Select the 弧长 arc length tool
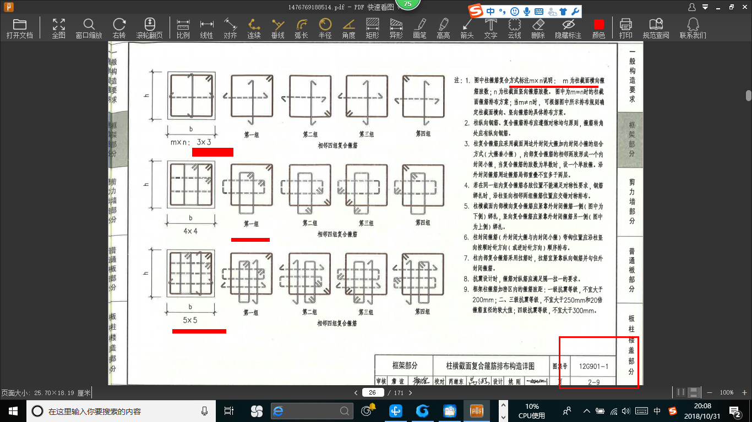This screenshot has width=752, height=422. pos(301,28)
